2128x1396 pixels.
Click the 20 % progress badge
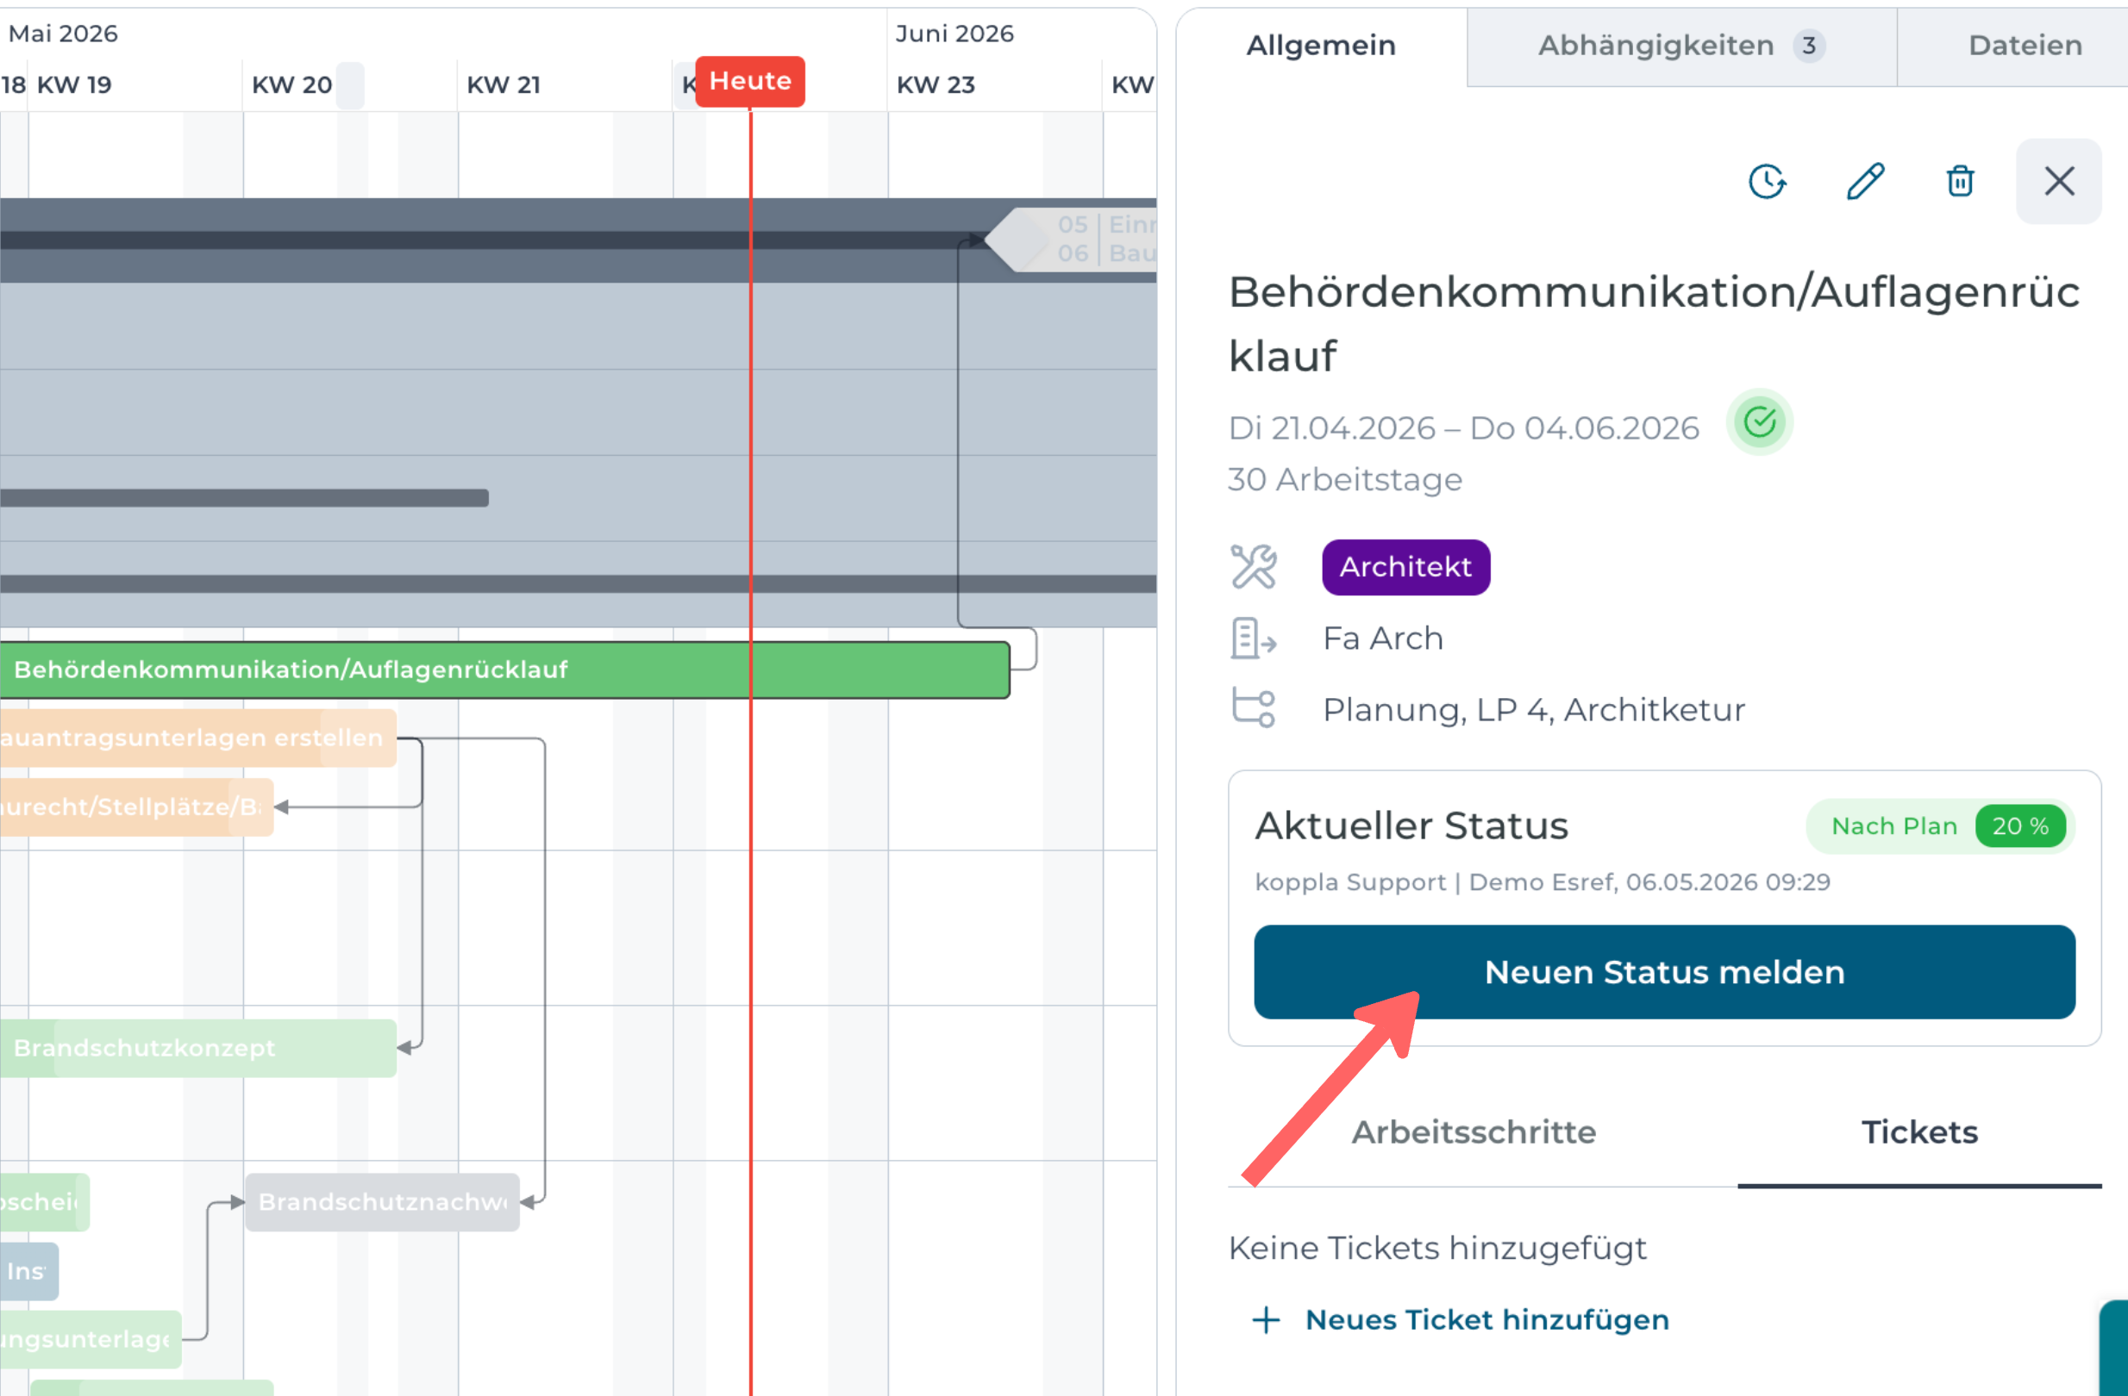click(x=2020, y=826)
